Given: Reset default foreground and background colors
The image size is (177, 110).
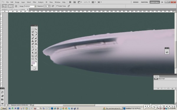Looking at the screenshot, I should pyautogui.click(x=32, y=65).
